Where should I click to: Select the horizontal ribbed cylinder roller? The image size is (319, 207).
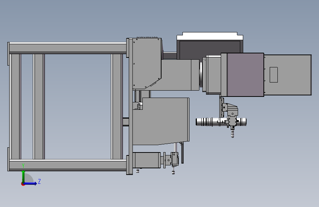[221, 122]
